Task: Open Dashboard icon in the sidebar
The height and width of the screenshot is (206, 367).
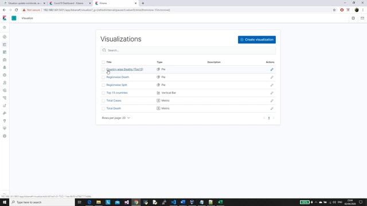Action: coord(5,52)
